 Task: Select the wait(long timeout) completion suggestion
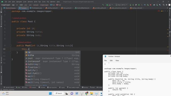53,79
